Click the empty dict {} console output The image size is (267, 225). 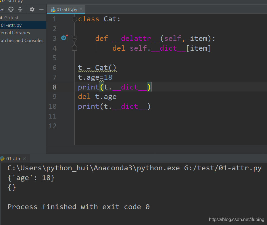(x=12, y=188)
